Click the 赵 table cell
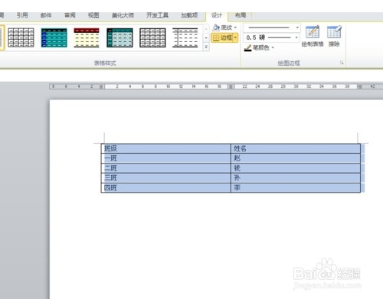The image size is (383, 299). tap(296, 158)
